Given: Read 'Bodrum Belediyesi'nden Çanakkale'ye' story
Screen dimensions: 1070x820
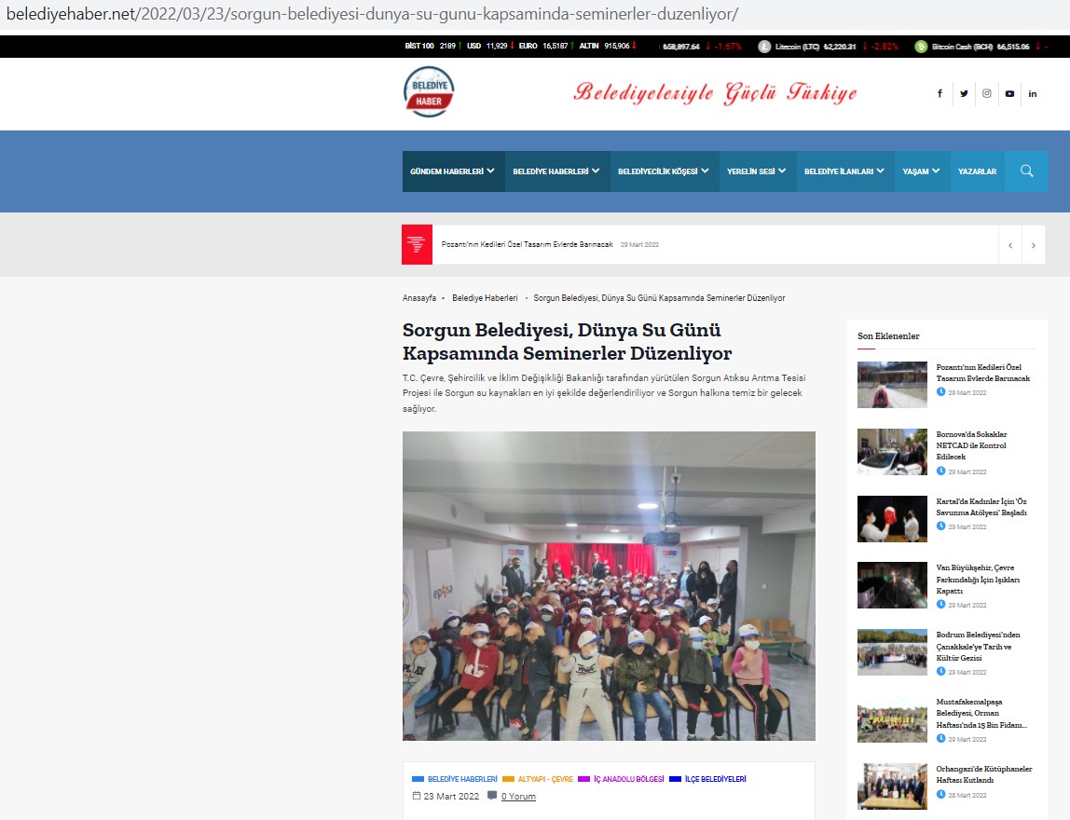Looking at the screenshot, I should click(x=978, y=646).
